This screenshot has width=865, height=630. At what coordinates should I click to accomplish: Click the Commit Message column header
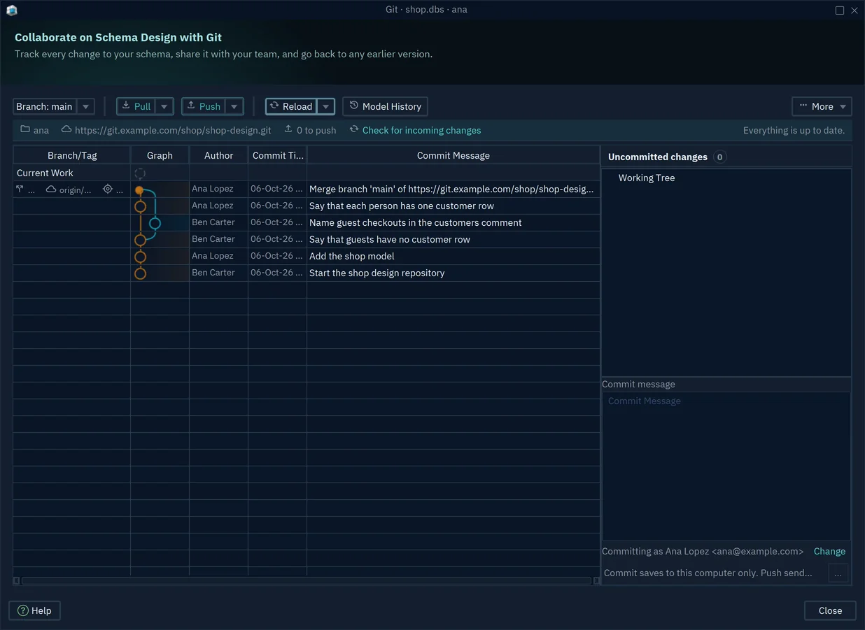point(453,155)
